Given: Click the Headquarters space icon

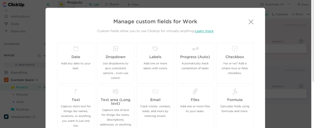Looking at the screenshot, I should pos(6,117).
